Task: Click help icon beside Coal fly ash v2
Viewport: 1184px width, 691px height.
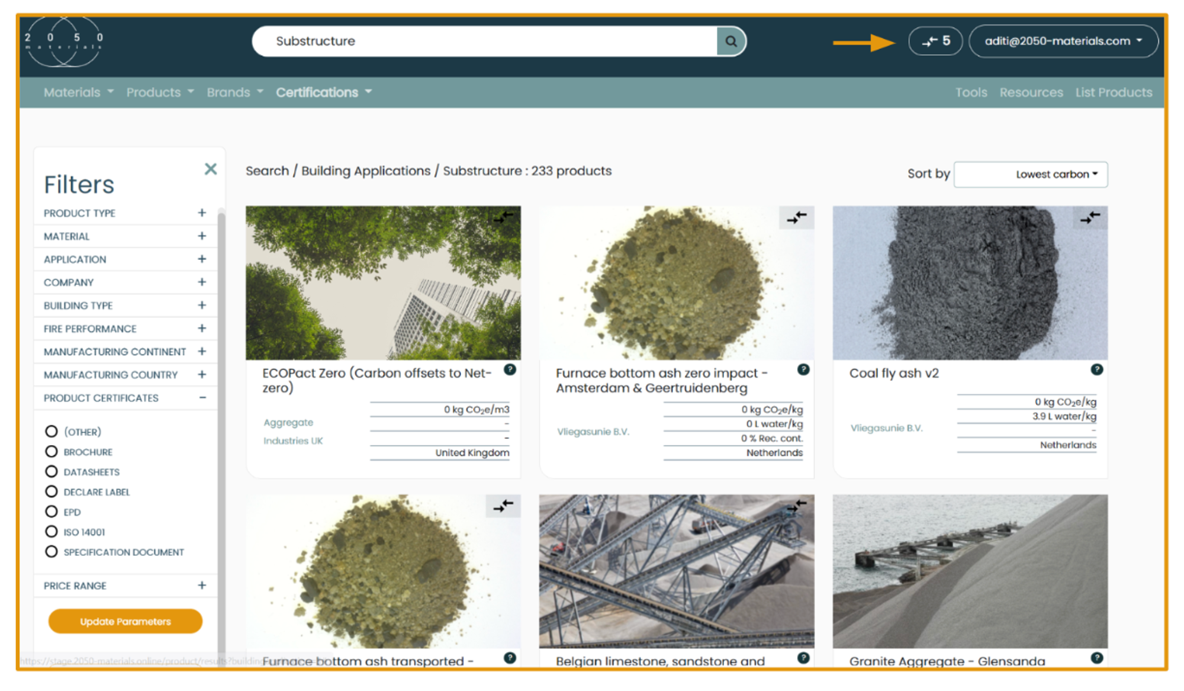Action: click(1096, 370)
